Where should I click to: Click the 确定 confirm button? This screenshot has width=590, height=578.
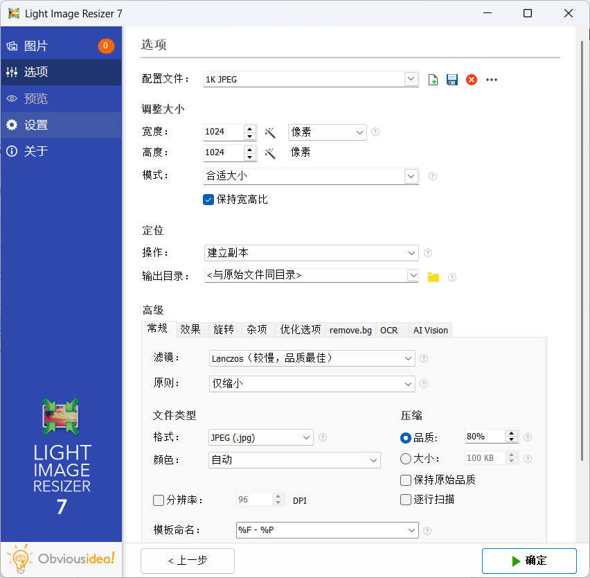[529, 561]
